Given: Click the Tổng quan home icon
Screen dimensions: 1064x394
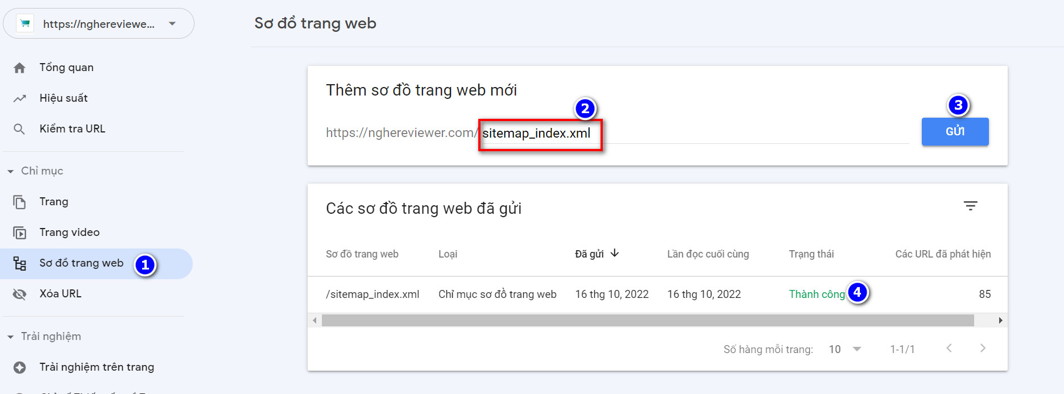Looking at the screenshot, I should point(19,68).
